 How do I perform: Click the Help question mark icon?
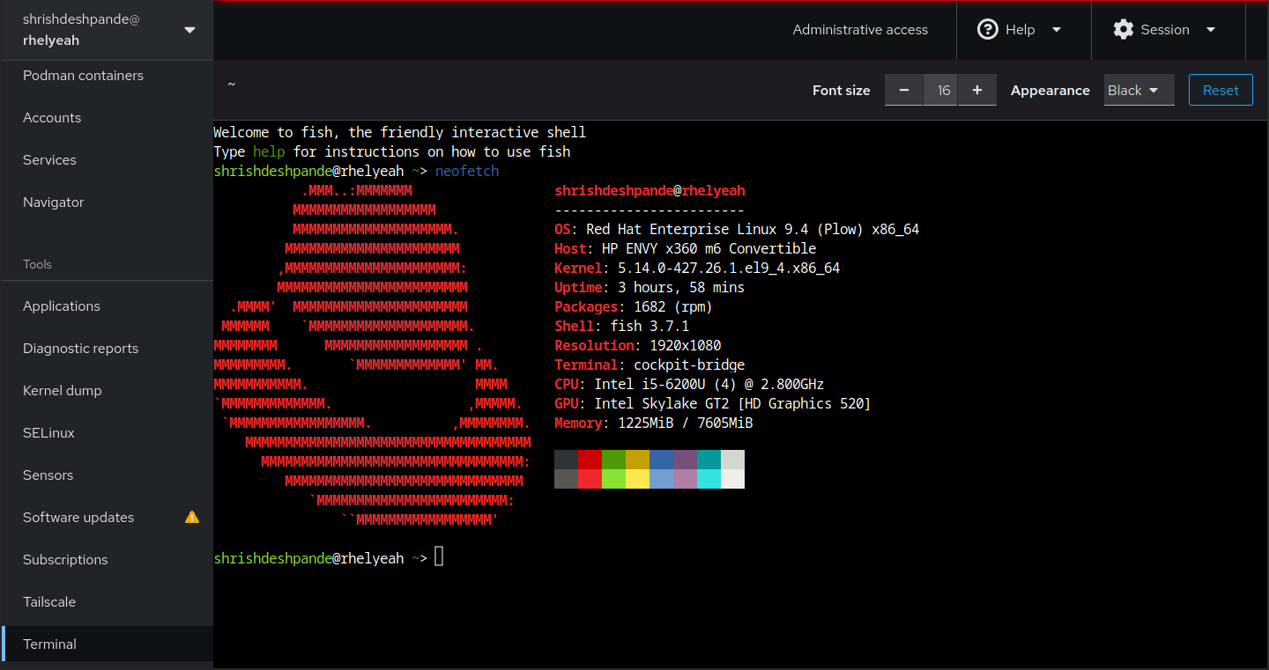[988, 29]
